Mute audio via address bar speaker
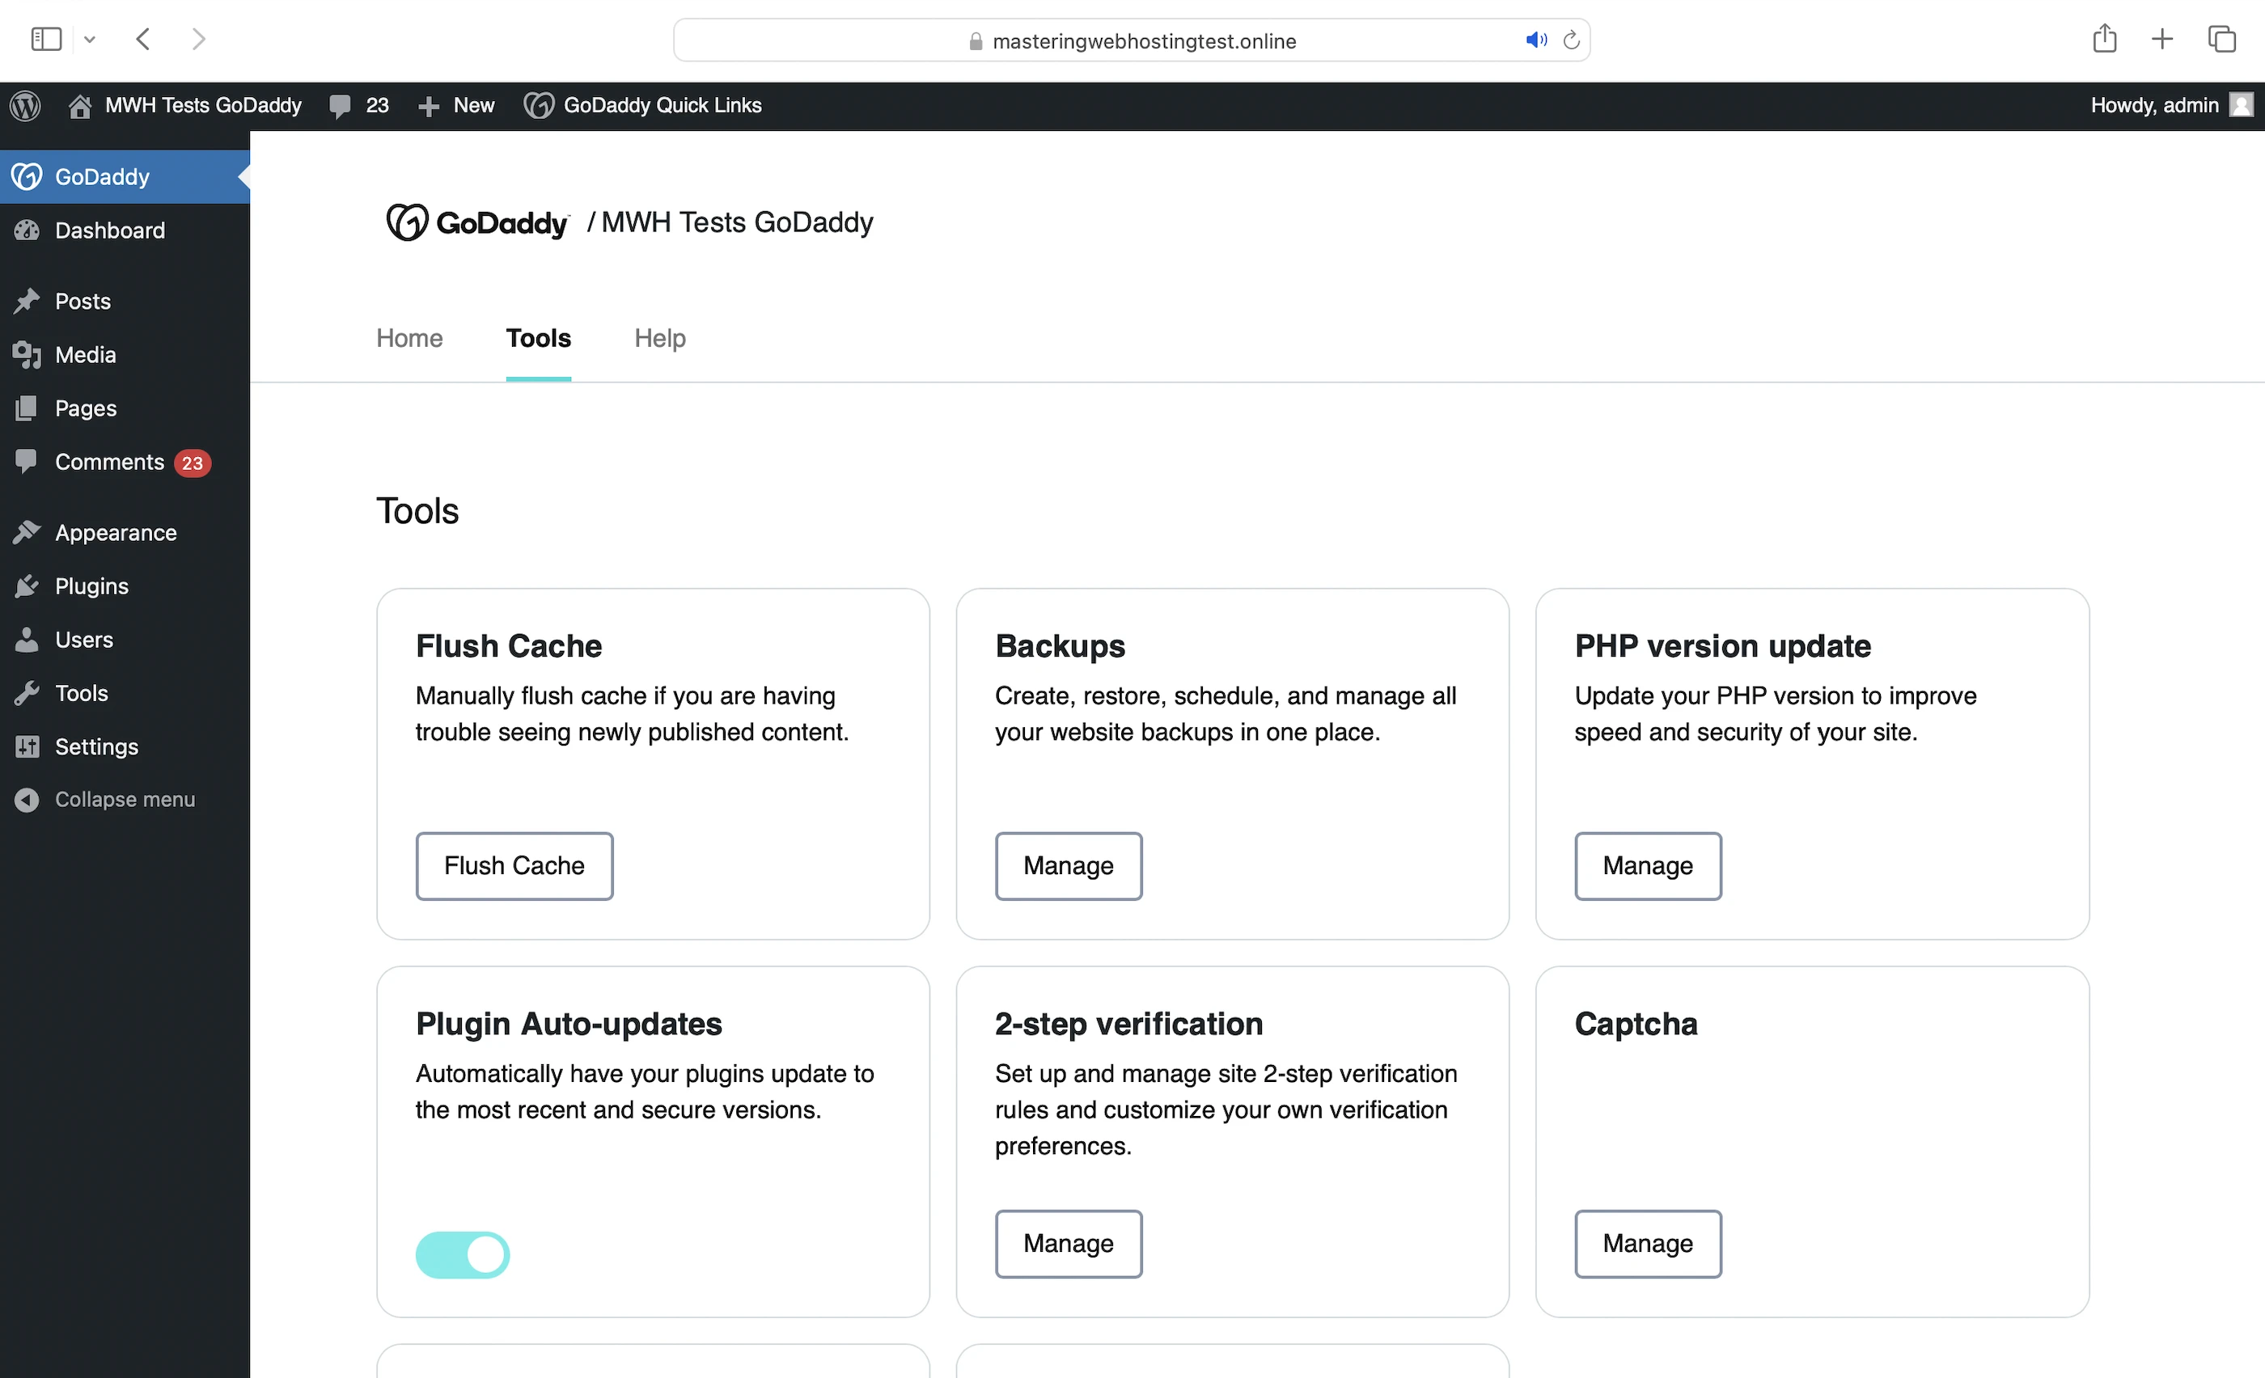This screenshot has width=2265, height=1378. 1535,40
